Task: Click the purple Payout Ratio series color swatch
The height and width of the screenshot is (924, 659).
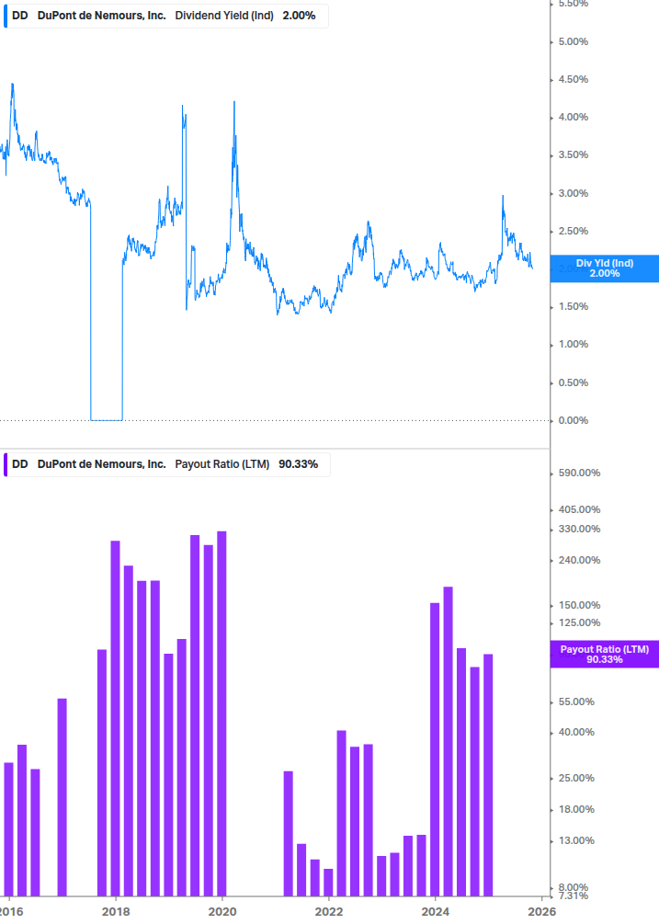Action: 5,464
